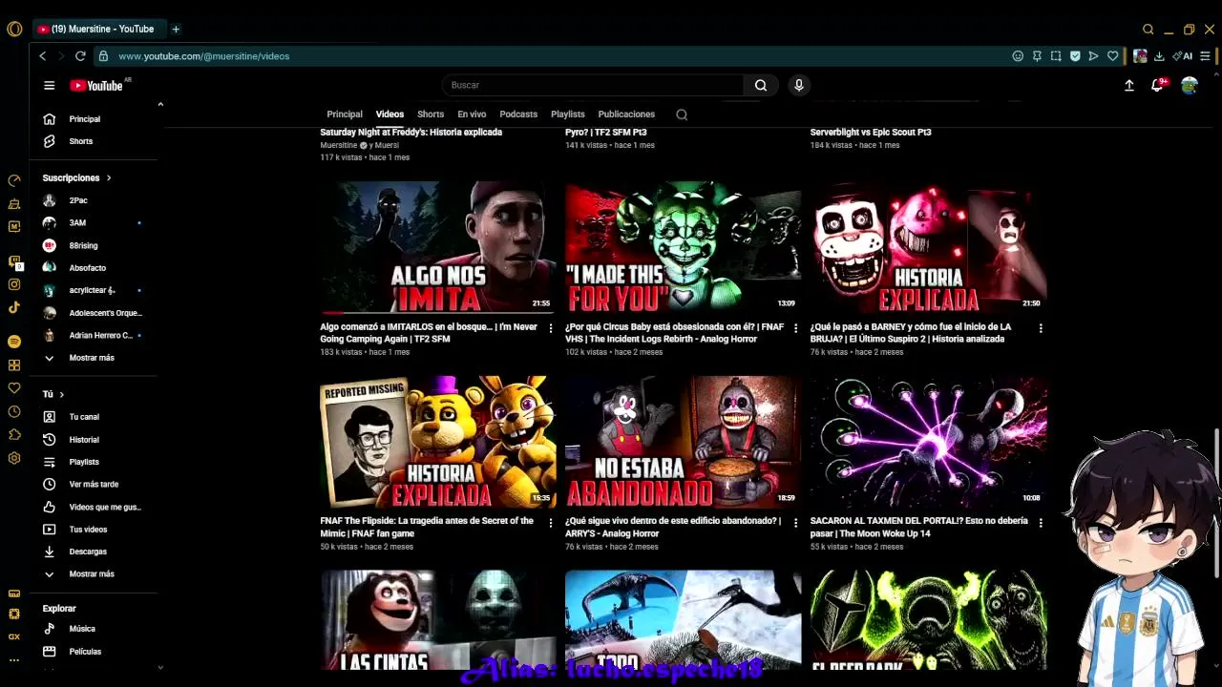Click the ad blocker shield icon
Image resolution: width=1222 pixels, height=687 pixels.
coord(1075,56)
